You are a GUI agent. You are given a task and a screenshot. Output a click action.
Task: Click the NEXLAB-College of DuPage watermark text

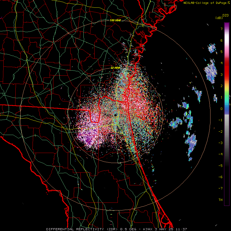[206, 3]
